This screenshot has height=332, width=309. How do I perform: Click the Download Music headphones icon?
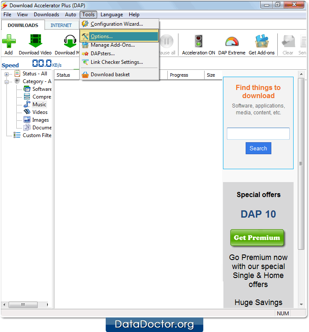pos(70,41)
